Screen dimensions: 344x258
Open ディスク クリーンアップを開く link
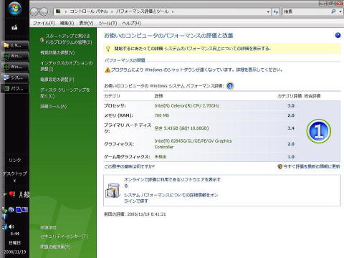click(x=65, y=92)
